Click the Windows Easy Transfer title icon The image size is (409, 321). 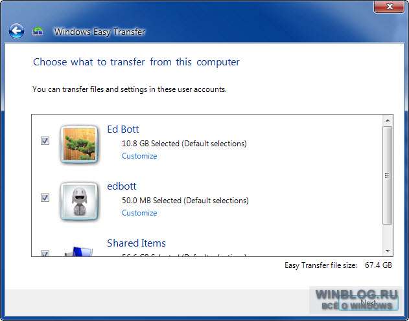point(38,32)
